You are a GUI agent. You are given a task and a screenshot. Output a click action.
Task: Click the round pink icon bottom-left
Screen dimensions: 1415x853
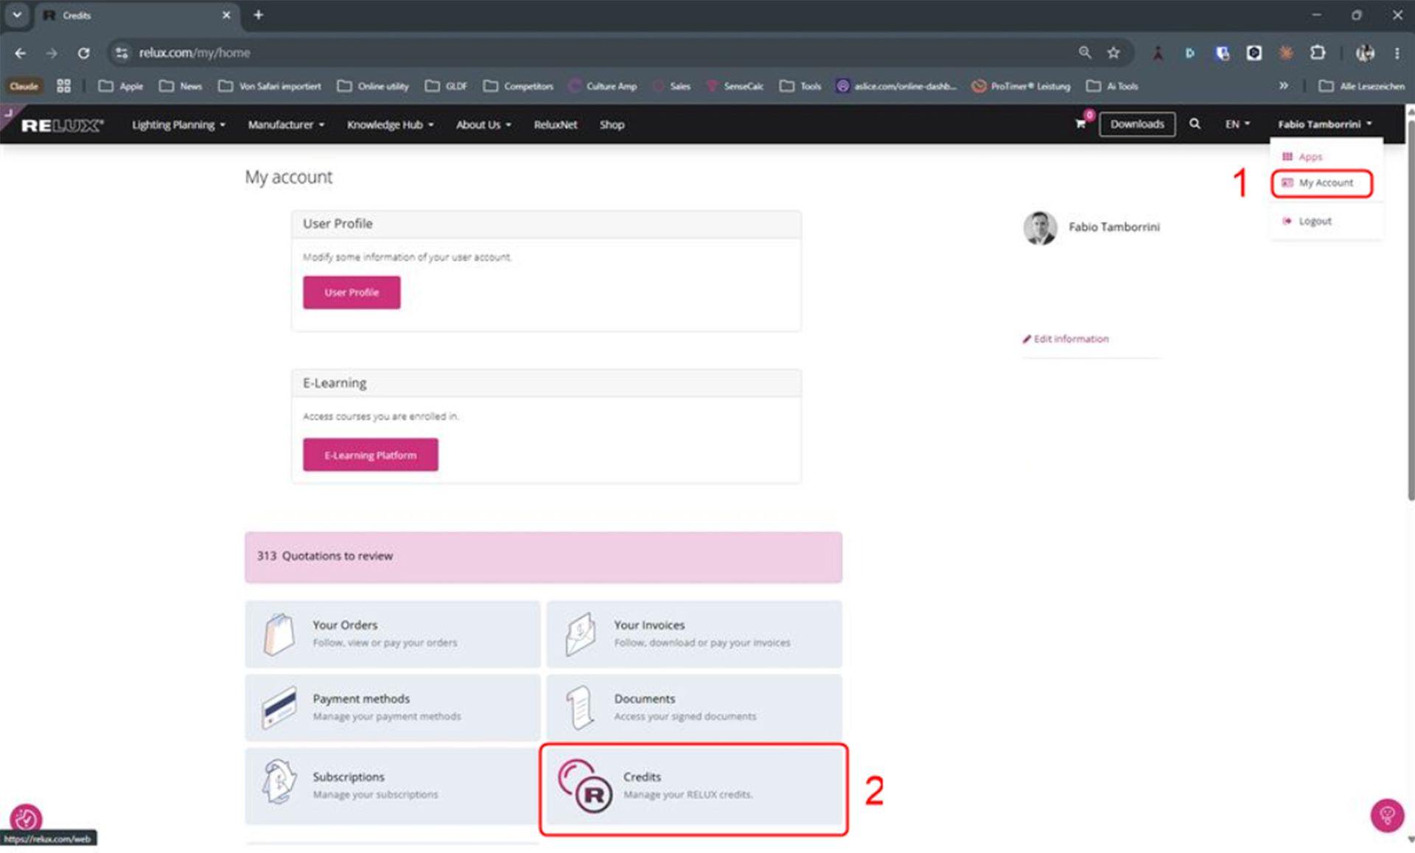tap(26, 818)
